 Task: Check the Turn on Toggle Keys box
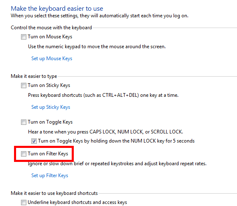[x=23, y=122]
